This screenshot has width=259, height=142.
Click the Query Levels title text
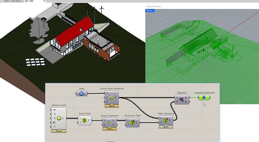point(59,105)
